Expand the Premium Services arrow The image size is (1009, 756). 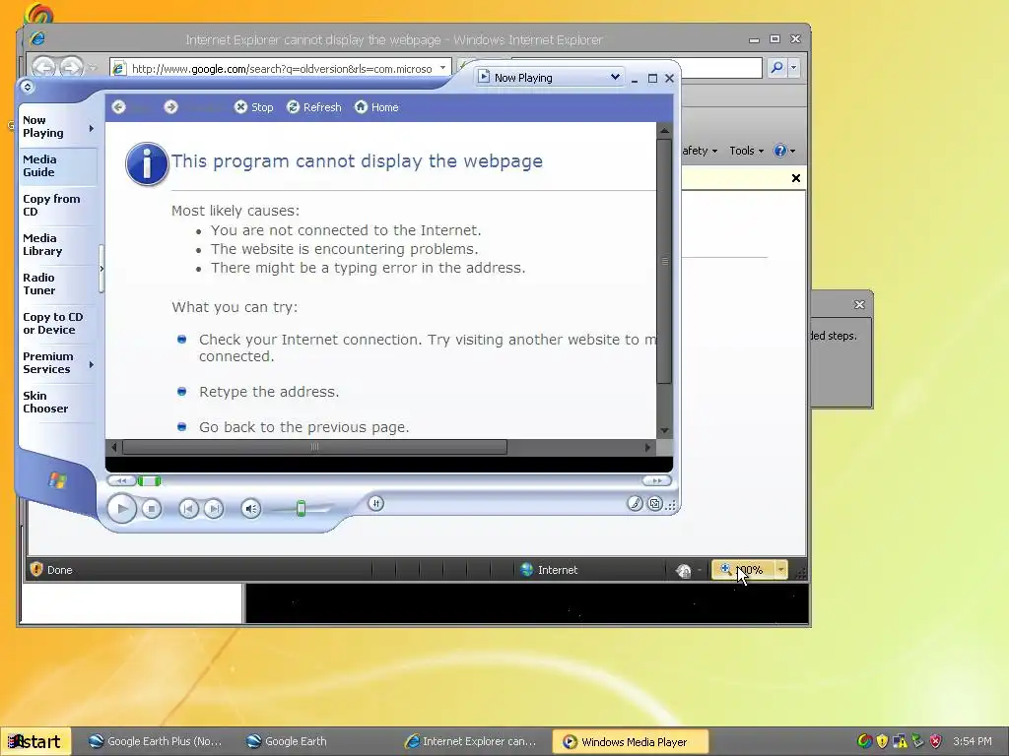tap(92, 364)
